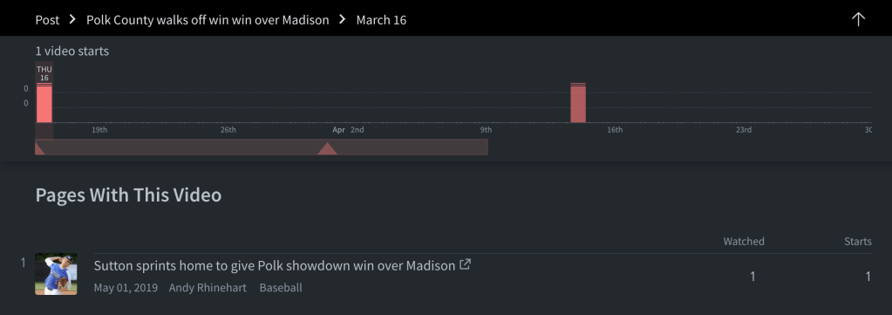
Task: Click the scroll-to-top arrow icon
Action: pos(858,19)
